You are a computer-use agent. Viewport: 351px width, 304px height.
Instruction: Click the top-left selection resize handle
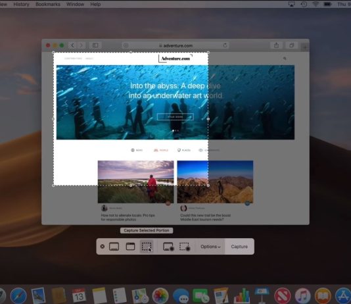click(x=53, y=53)
